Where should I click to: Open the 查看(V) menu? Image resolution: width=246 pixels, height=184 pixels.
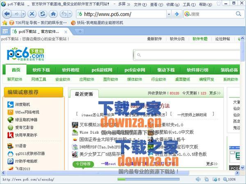coord(157,4)
